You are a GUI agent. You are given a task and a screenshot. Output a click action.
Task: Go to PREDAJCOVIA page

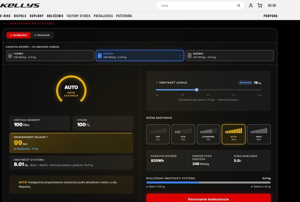pyautogui.click(x=103, y=16)
